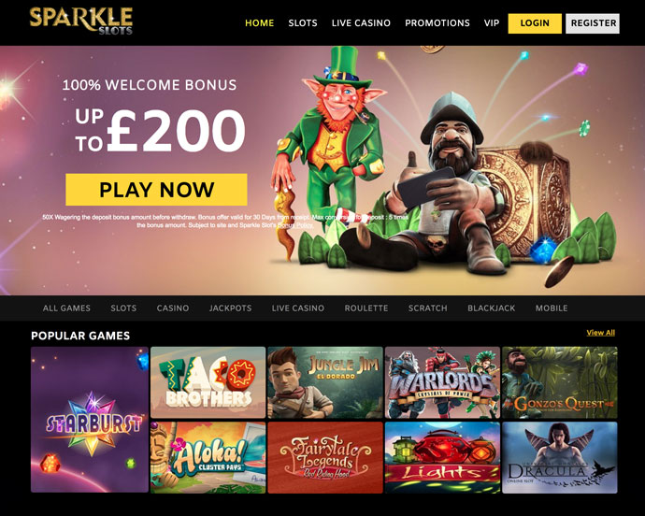Image resolution: width=645 pixels, height=516 pixels.
Task: Click the Sparkle Slots logo
Action: point(81,21)
